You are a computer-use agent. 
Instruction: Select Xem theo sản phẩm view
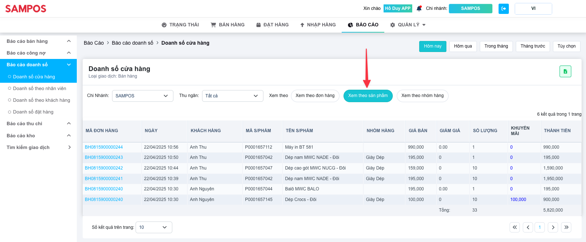click(368, 96)
